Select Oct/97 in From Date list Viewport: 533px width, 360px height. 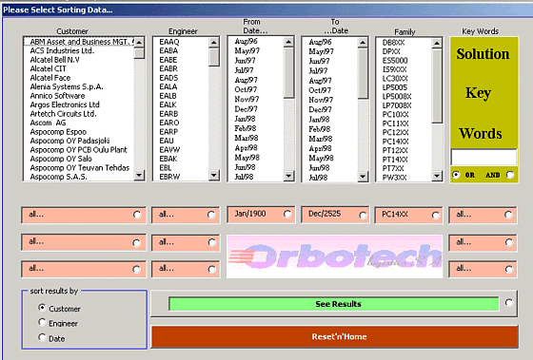tap(246, 89)
